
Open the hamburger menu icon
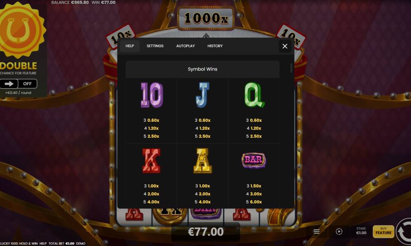tap(316, 232)
